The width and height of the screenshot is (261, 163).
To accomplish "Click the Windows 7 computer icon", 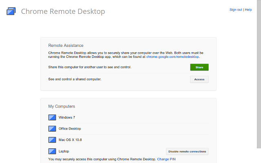I will pos(52,117).
